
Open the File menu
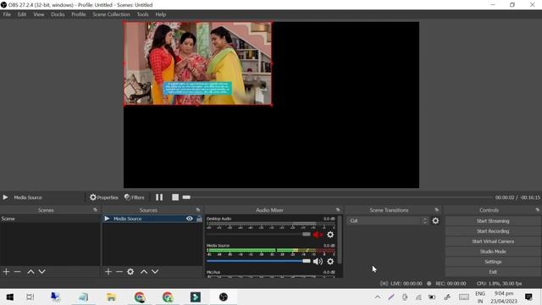[x=7, y=14]
